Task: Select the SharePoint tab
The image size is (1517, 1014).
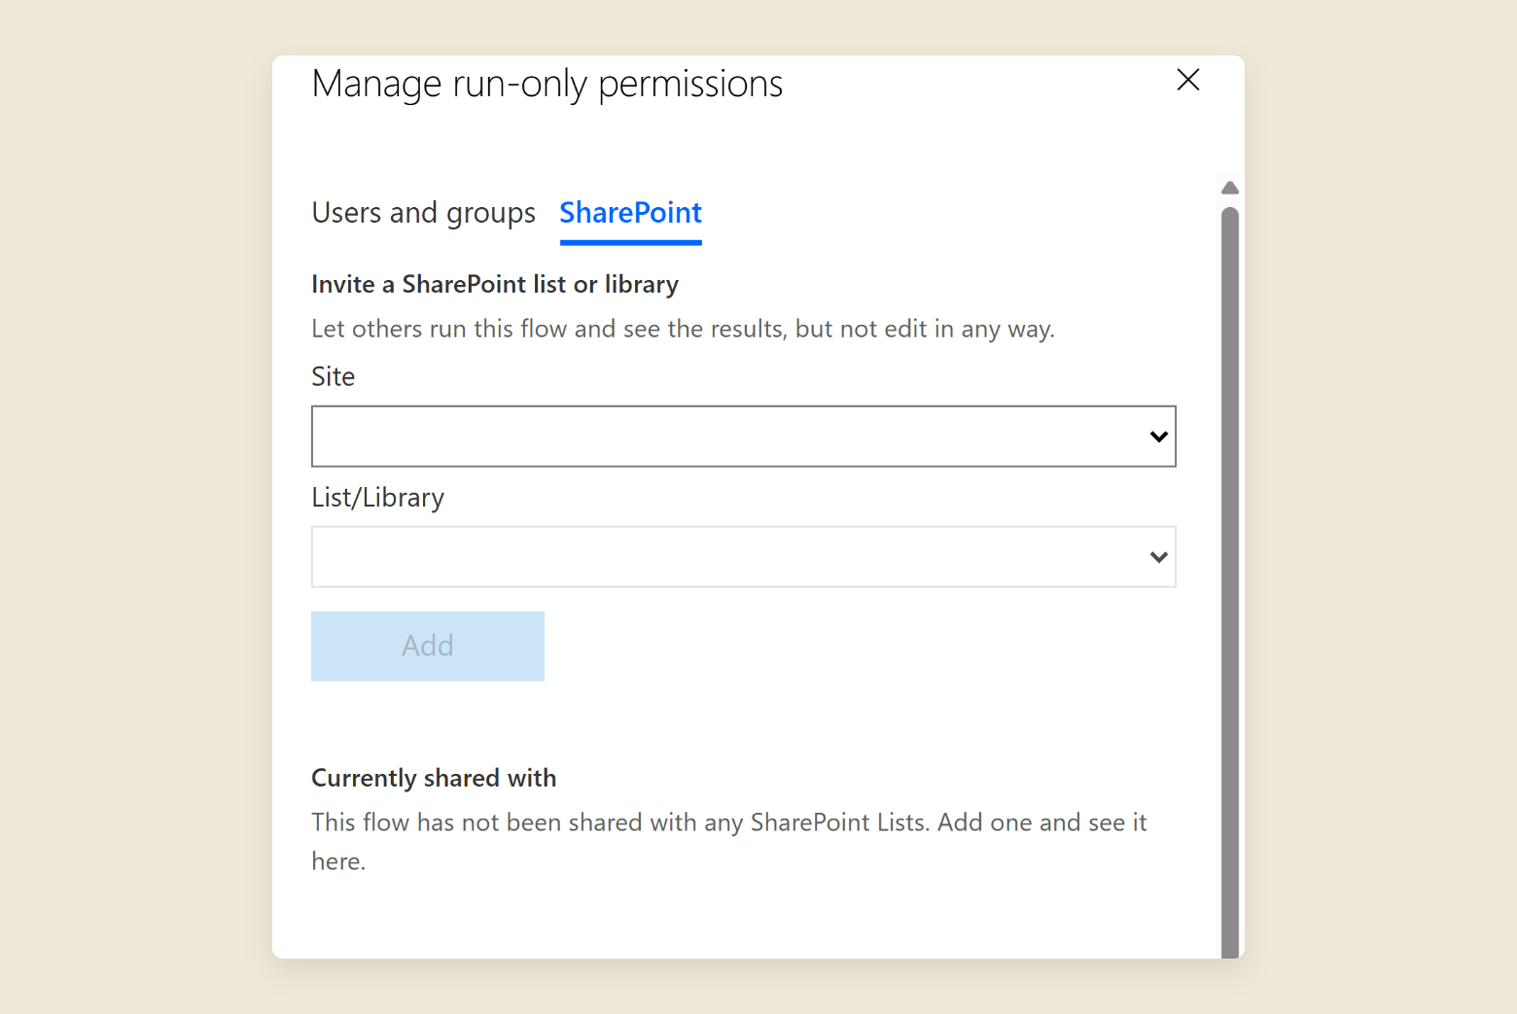Action: (630, 213)
